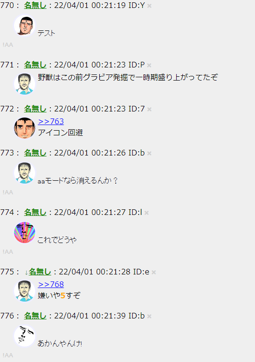Click the winking face avatar on post 772
This screenshot has width=255, height=362.
click(x=24, y=128)
